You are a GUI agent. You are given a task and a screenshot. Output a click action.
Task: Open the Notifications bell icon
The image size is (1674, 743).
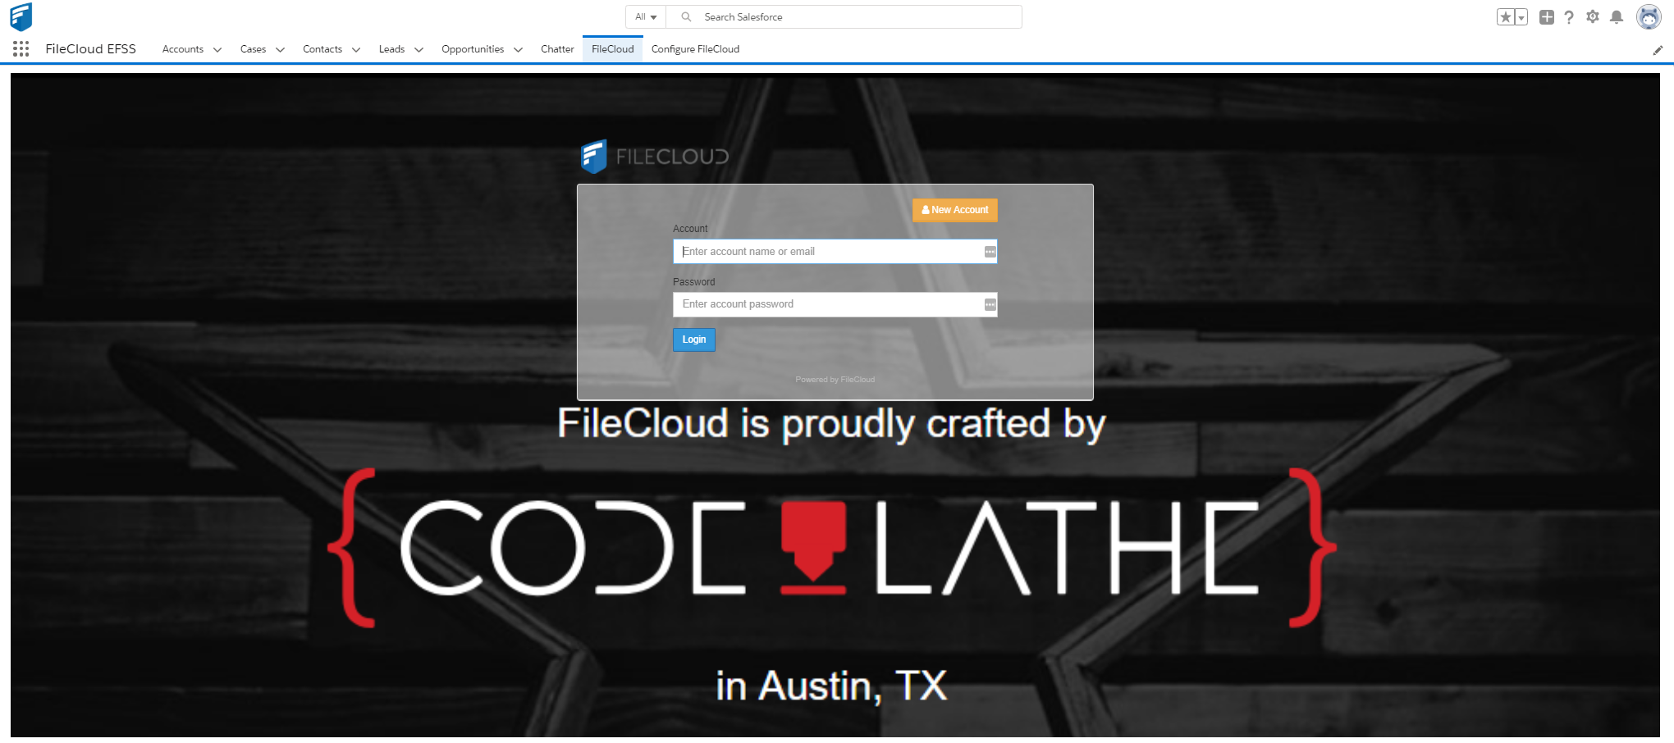(x=1617, y=17)
